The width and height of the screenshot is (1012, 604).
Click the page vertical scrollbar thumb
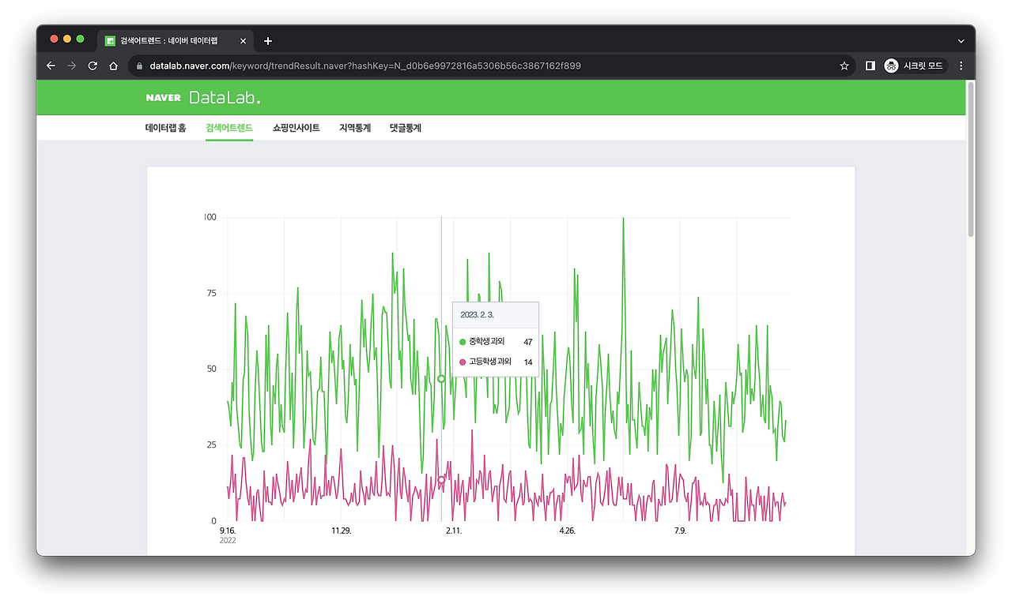(x=971, y=158)
